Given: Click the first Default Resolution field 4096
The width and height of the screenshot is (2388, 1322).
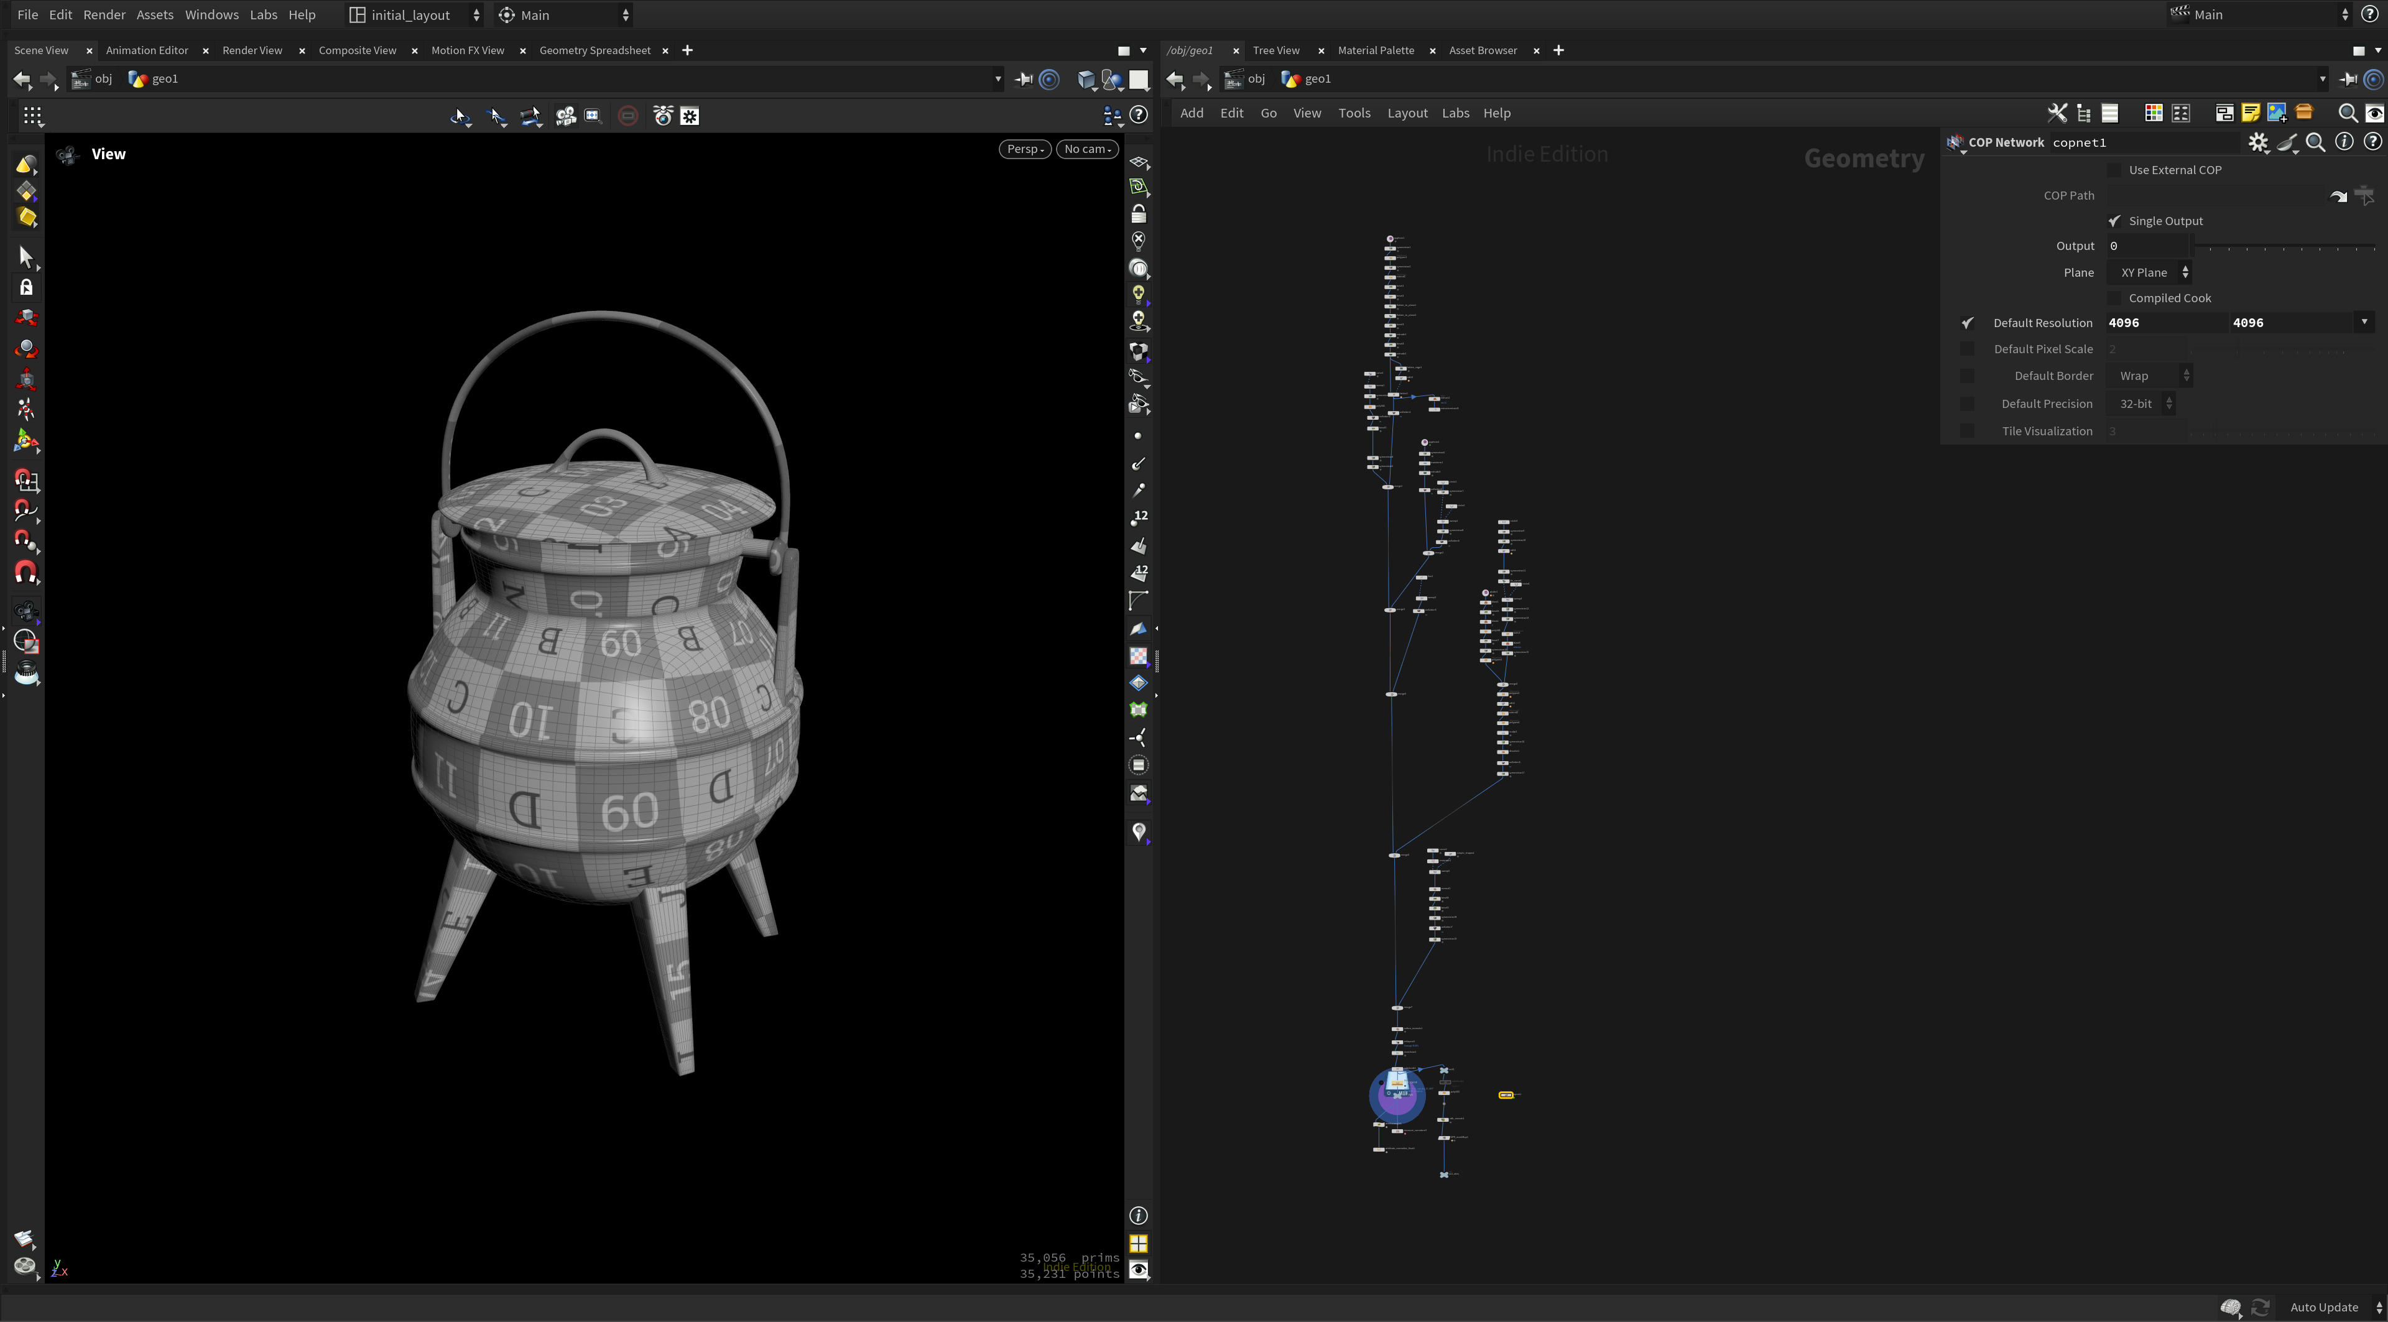Looking at the screenshot, I should click(2165, 323).
